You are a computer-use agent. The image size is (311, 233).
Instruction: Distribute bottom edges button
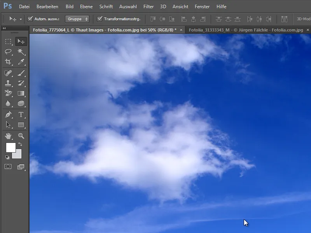pyautogui.click(x=238, y=19)
